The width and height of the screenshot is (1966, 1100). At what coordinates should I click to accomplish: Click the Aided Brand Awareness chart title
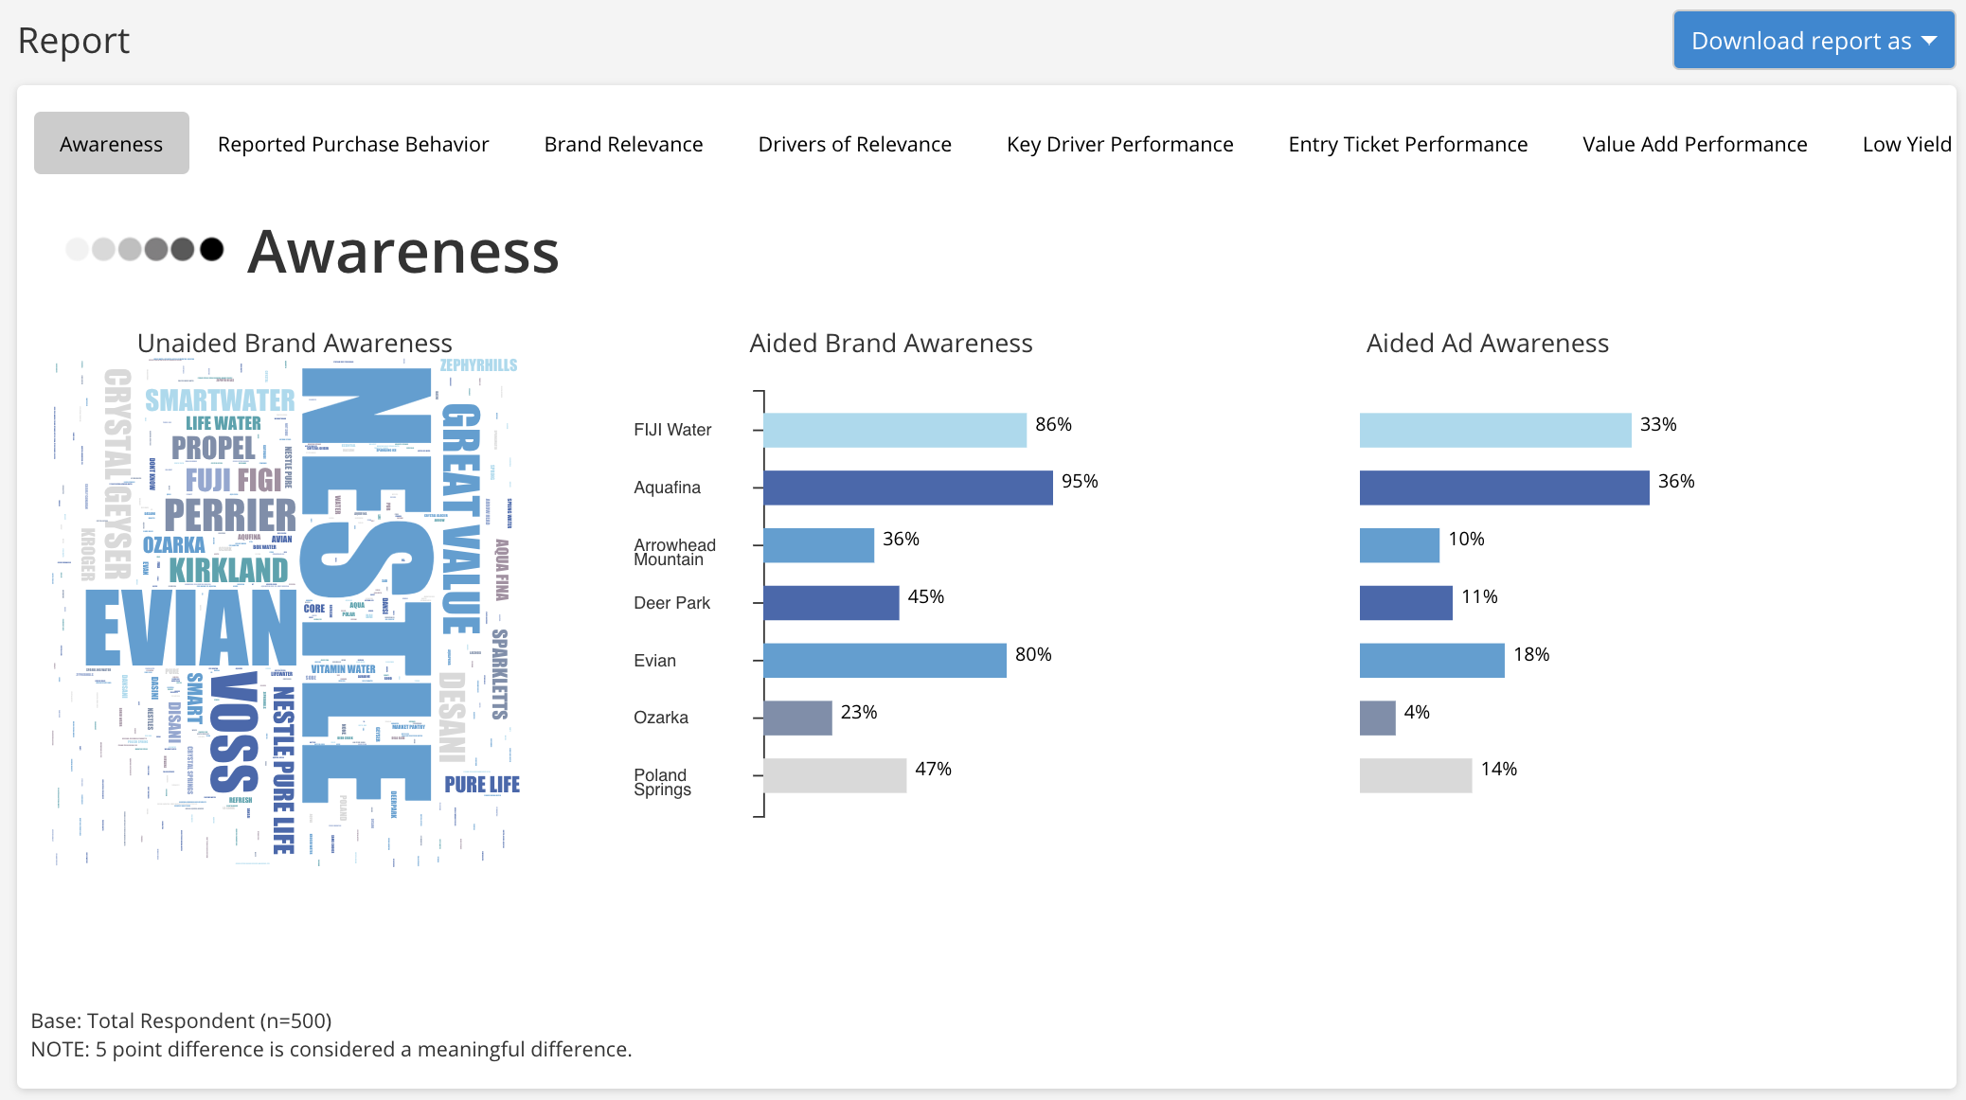point(891,343)
